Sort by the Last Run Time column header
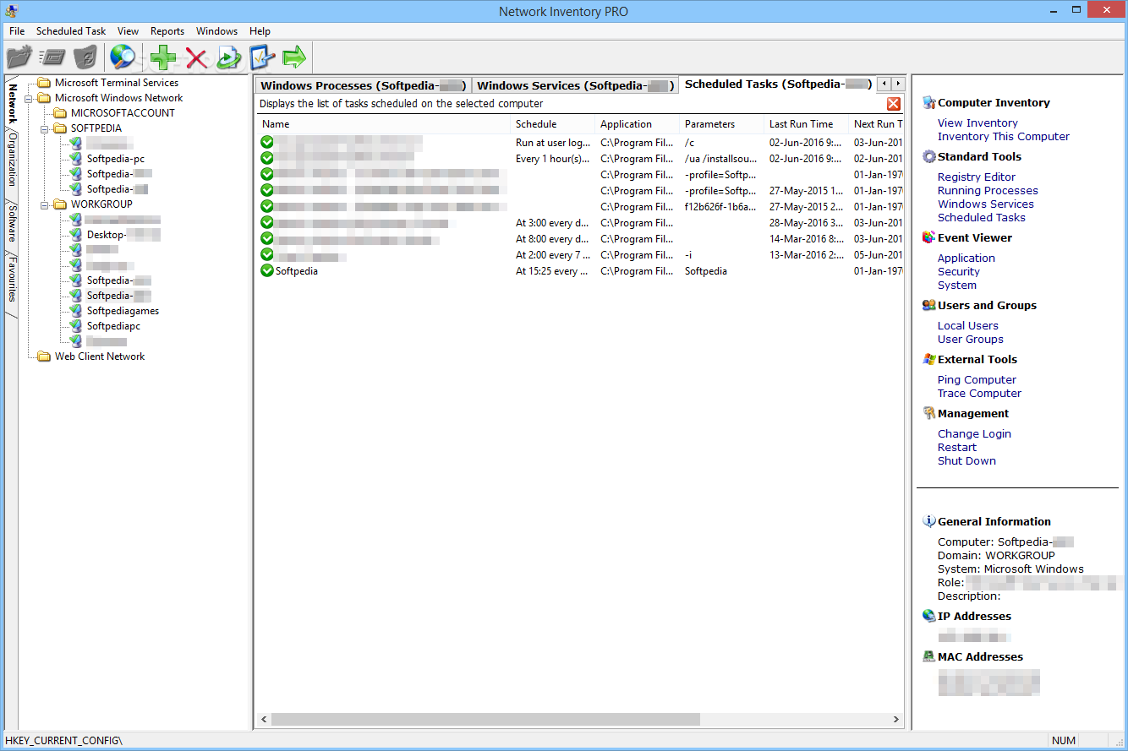The image size is (1128, 751). [x=806, y=124]
